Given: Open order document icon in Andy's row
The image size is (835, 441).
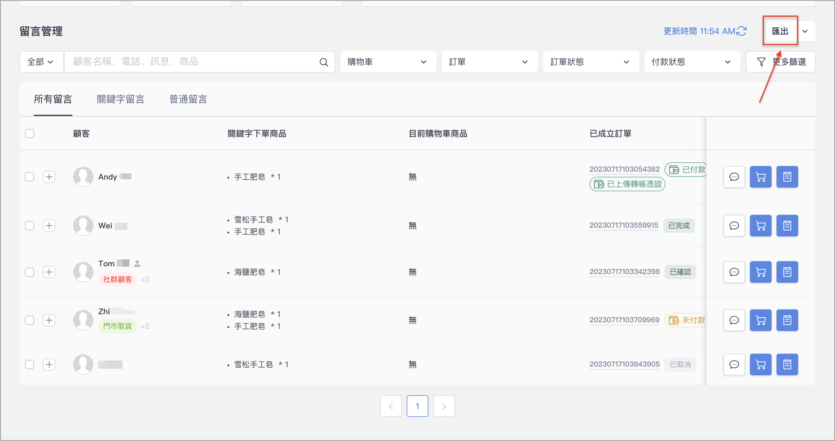Looking at the screenshot, I should coord(787,177).
